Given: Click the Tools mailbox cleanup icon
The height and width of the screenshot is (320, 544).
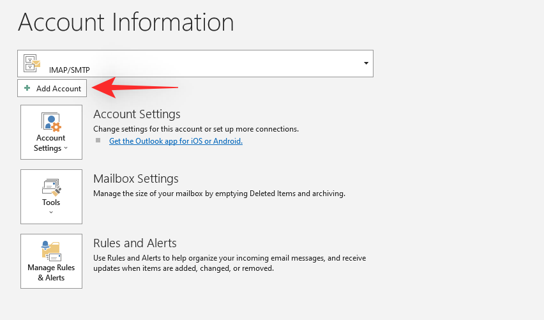Looking at the screenshot, I should [x=51, y=187].
